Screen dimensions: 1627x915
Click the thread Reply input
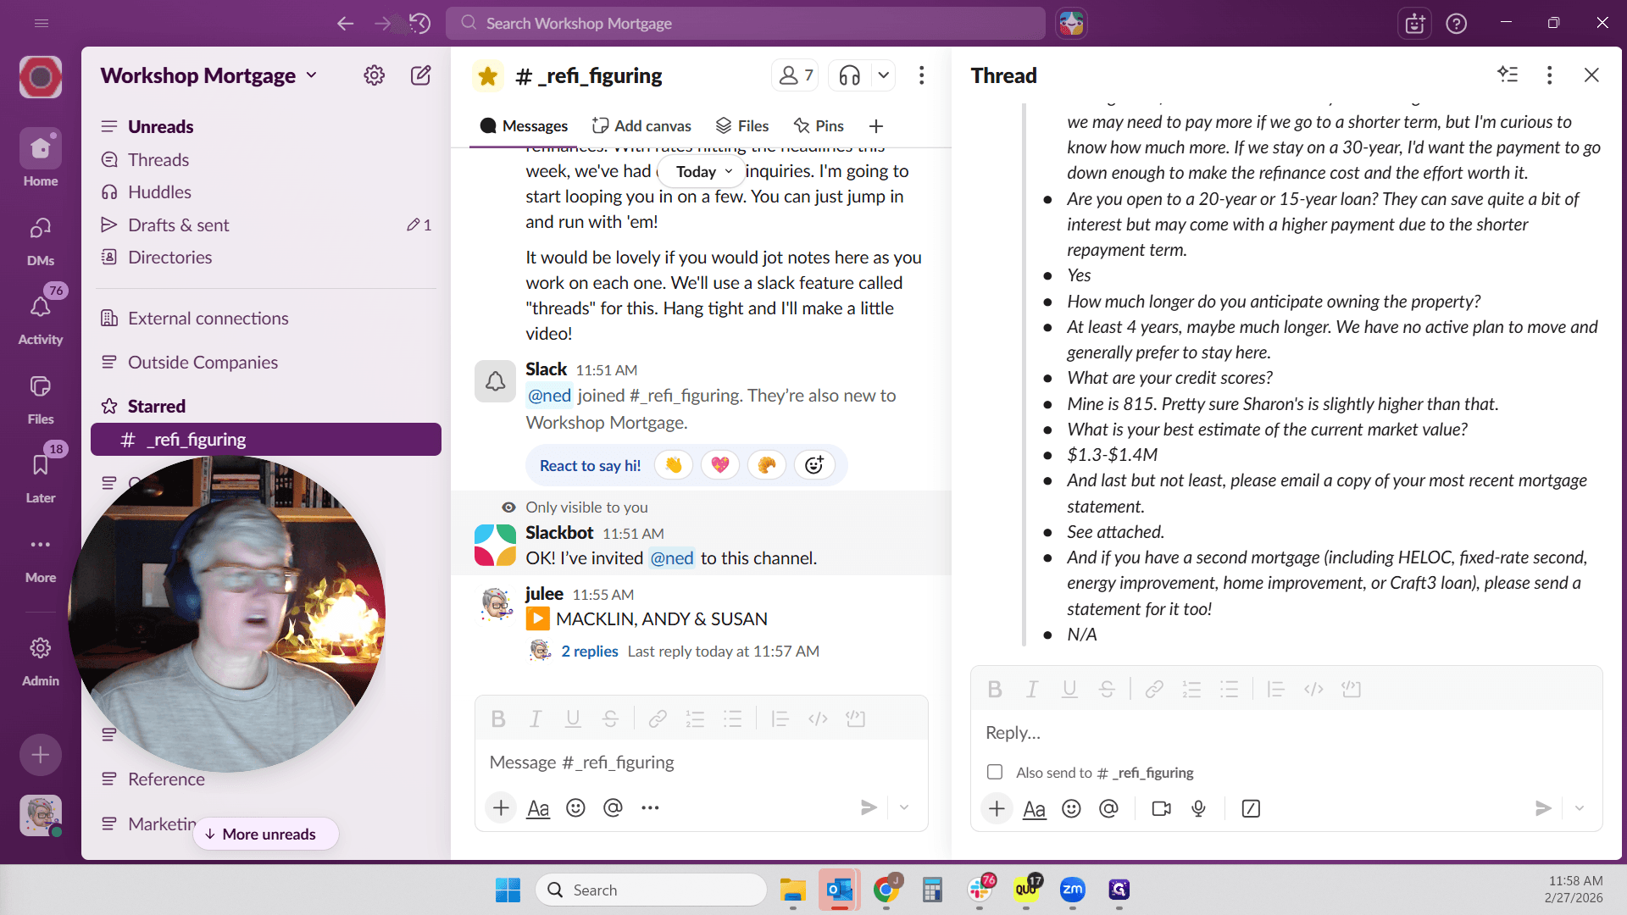1286,732
